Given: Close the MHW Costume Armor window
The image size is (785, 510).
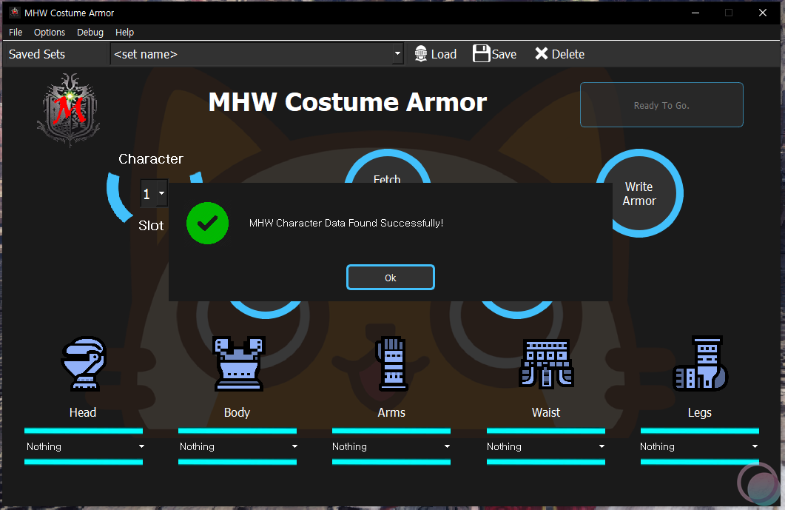Looking at the screenshot, I should pos(763,13).
